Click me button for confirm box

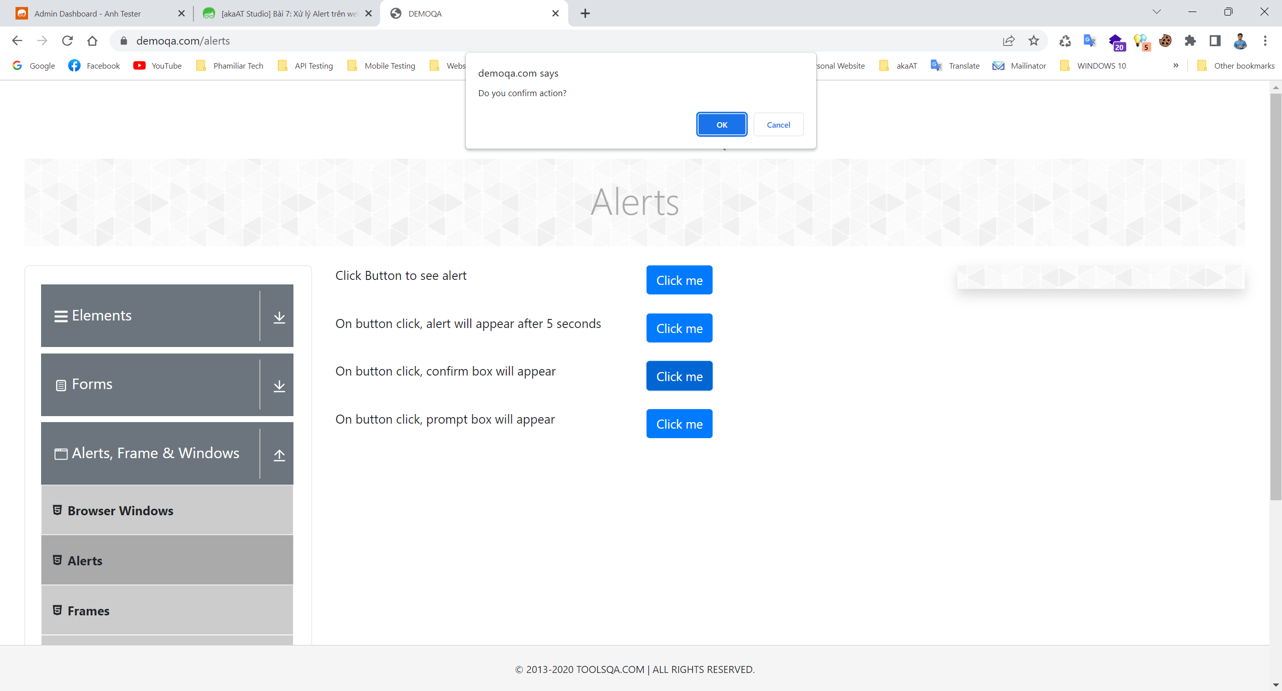click(x=680, y=376)
